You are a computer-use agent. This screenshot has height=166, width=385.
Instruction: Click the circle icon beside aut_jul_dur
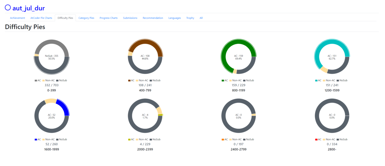(x=8, y=8)
